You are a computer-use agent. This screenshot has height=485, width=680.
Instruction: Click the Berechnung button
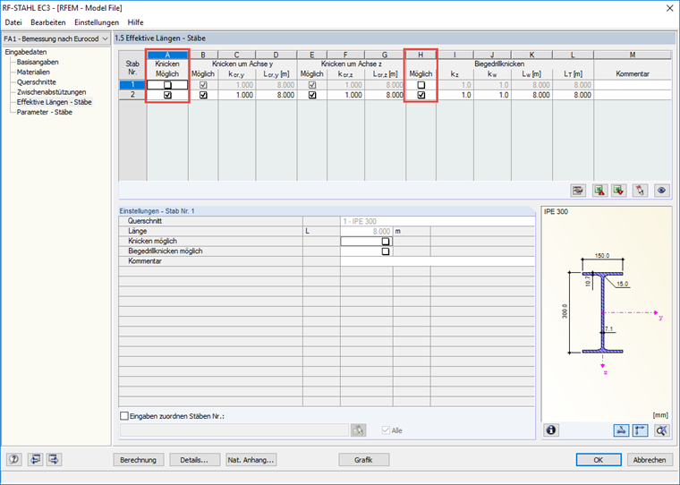coord(139,460)
